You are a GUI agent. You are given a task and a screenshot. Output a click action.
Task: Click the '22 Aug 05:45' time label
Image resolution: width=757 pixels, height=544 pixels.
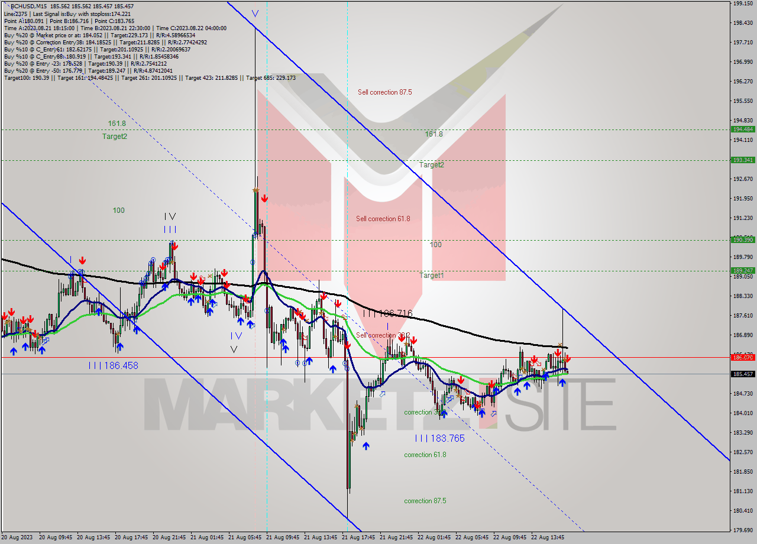[472, 537]
